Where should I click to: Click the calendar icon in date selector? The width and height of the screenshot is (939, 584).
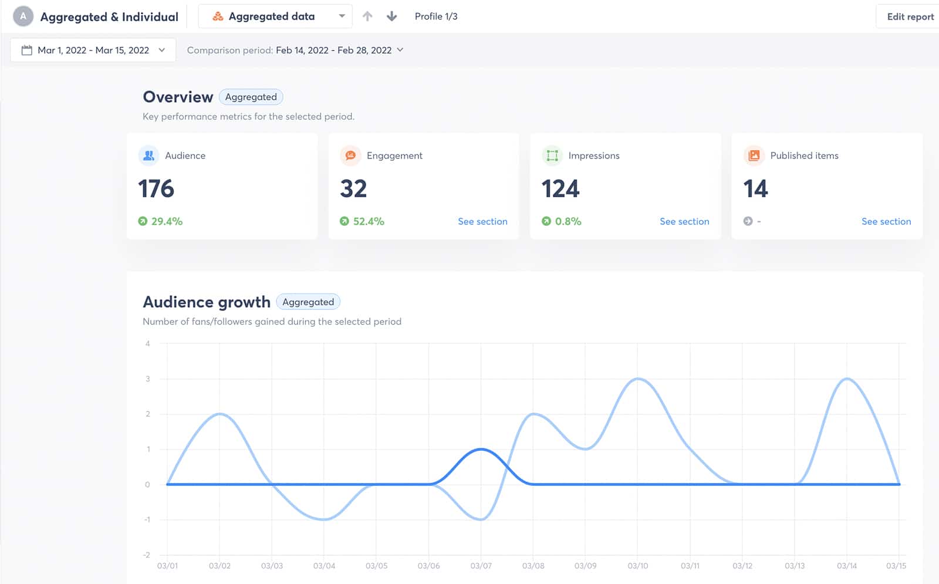[27, 50]
